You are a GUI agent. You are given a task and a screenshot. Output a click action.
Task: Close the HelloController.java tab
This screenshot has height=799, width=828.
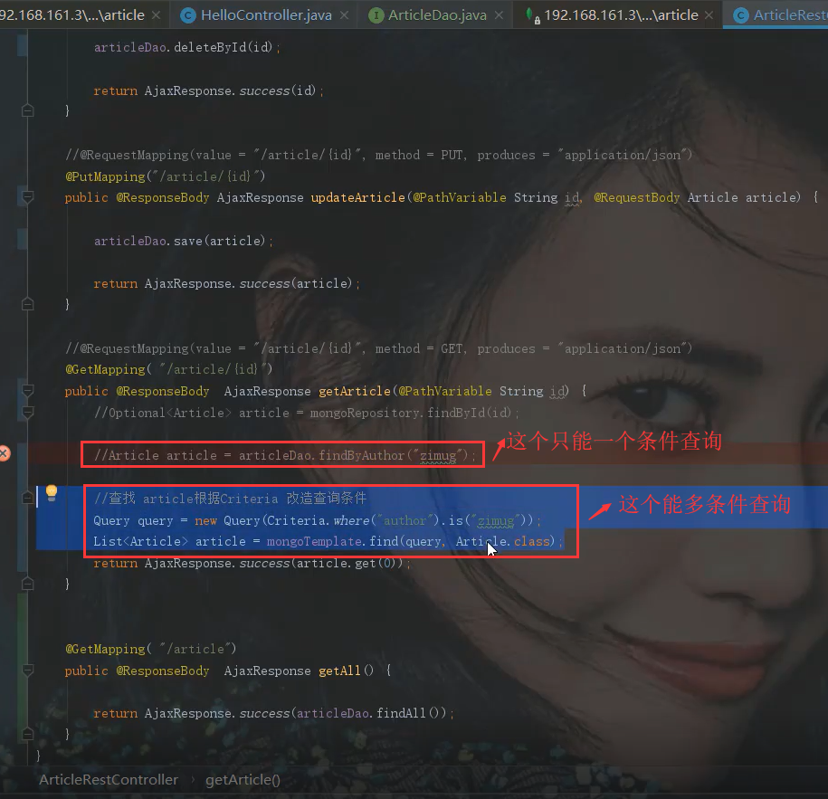(344, 15)
